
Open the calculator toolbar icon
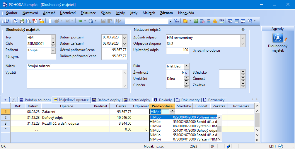(209, 21)
